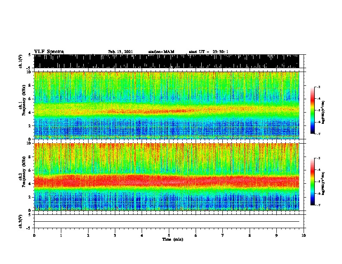This screenshot has width=342, height=264.
Task: Click the "4" tick on the time axis
Action: (x=142, y=236)
